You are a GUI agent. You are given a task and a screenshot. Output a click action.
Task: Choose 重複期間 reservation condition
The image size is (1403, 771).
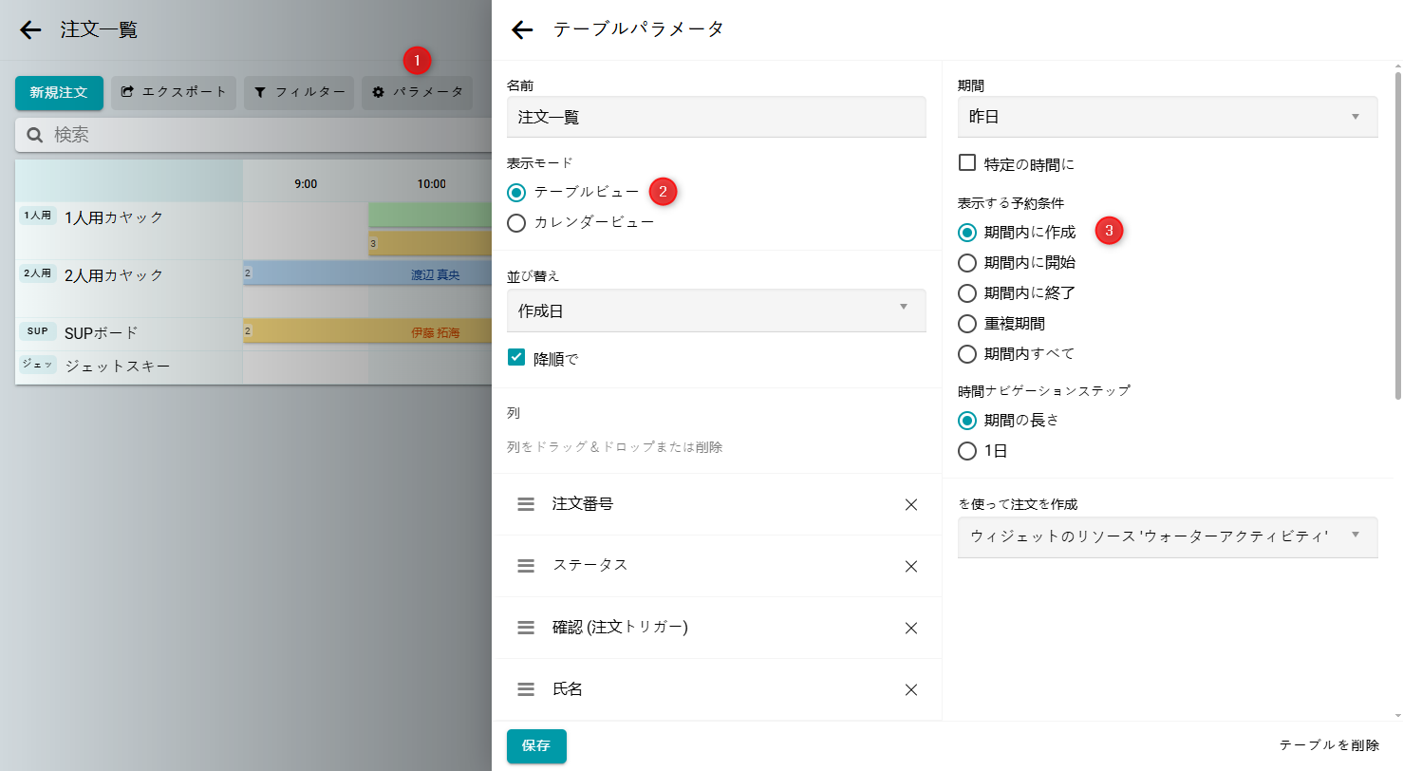tap(967, 324)
